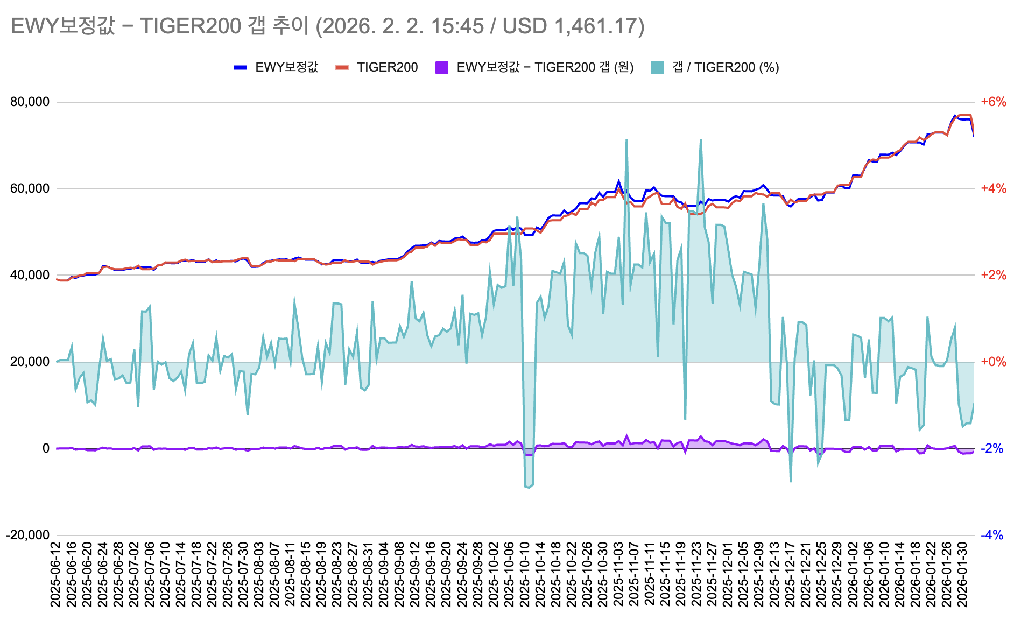
Task: Click the '2025-09-16' date label
Action: point(430,575)
